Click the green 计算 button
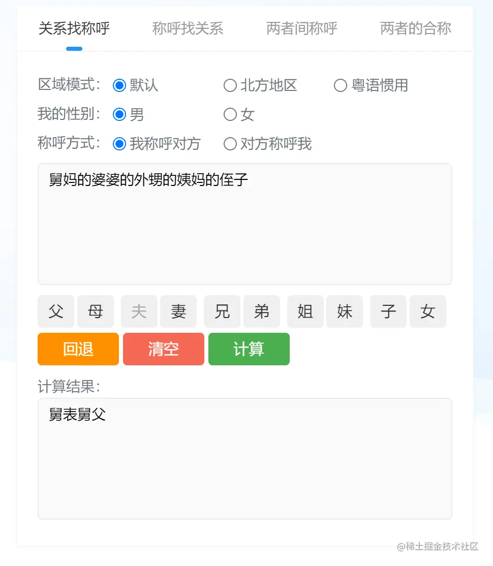The image size is (493, 566). (249, 349)
